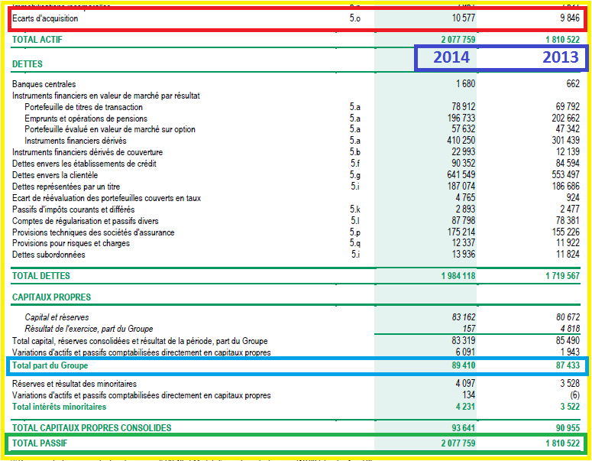Click 'Emprunts et opérations de pensions' label
Screen dimensions: 592x461
coord(86,118)
